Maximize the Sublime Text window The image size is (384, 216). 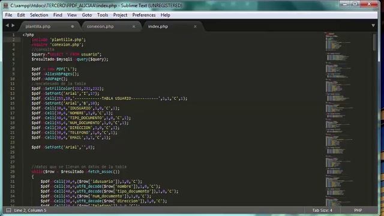tap(355, 4)
